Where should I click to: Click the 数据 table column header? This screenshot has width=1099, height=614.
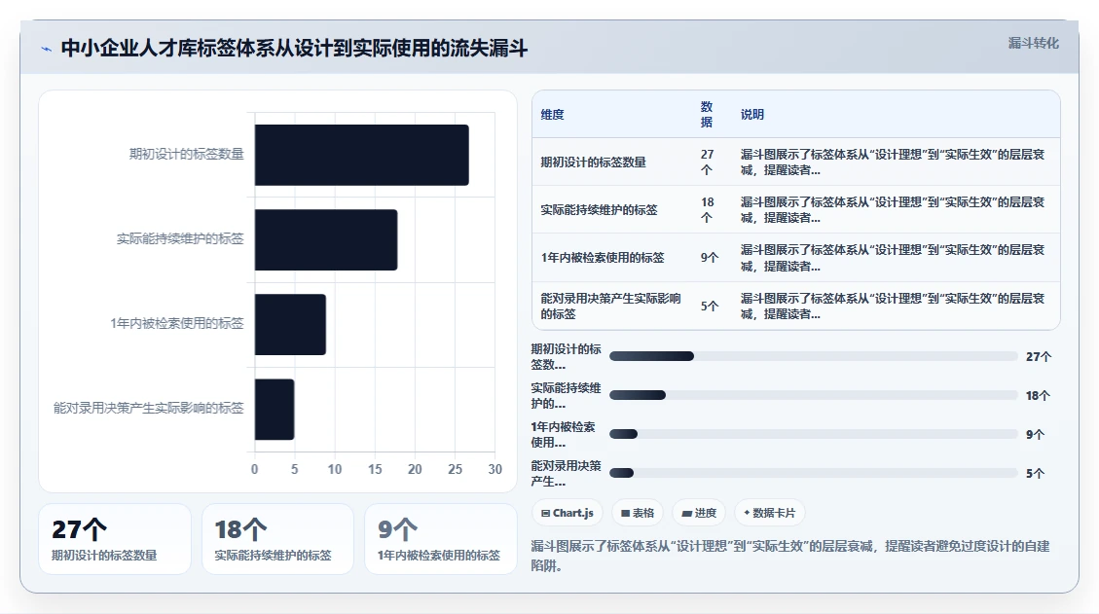tap(707, 114)
